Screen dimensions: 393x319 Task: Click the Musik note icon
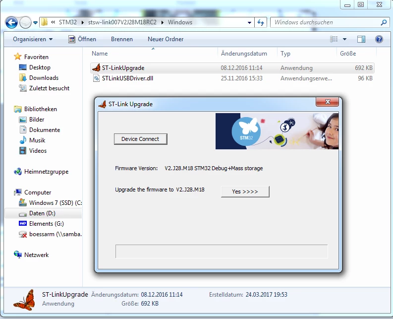point(23,140)
